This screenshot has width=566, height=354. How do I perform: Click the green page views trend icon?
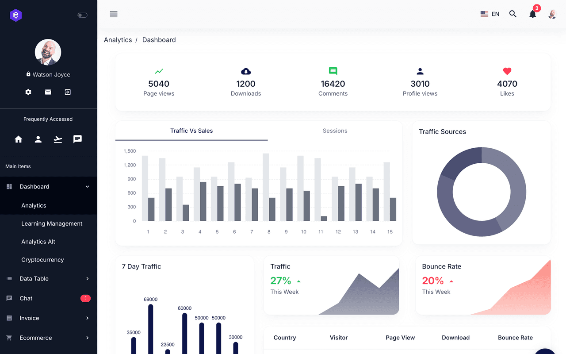click(159, 71)
